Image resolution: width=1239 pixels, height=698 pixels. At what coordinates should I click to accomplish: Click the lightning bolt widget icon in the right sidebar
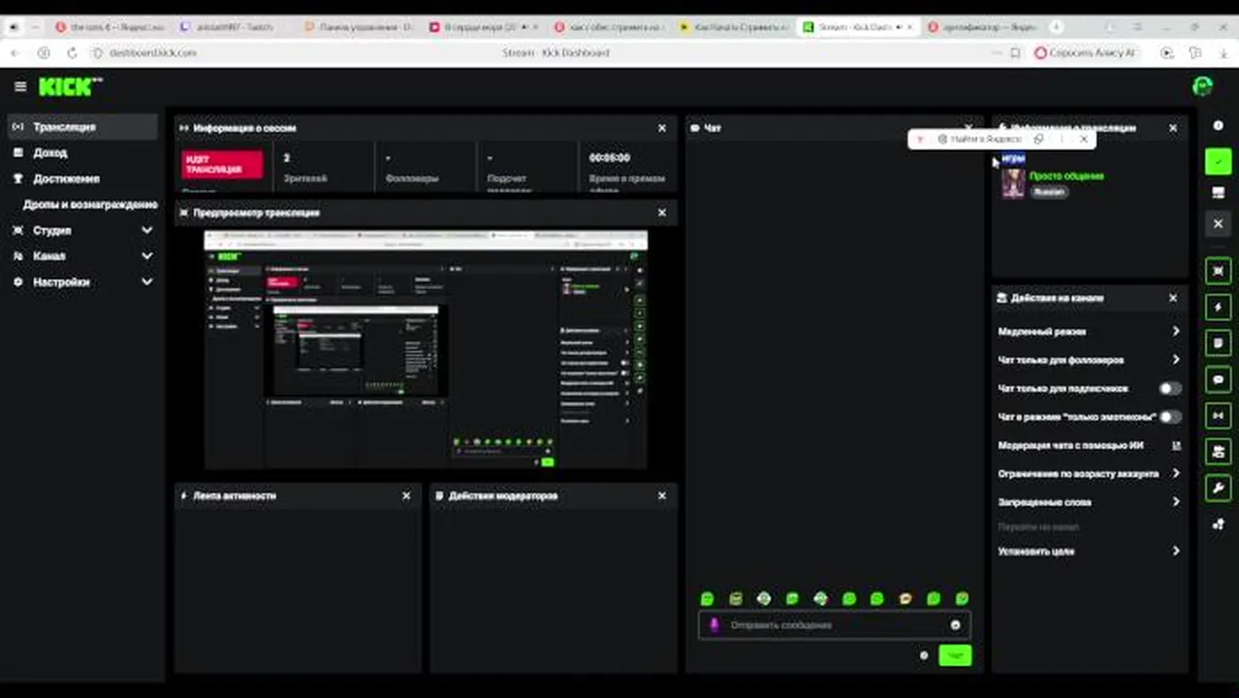coord(1219,307)
